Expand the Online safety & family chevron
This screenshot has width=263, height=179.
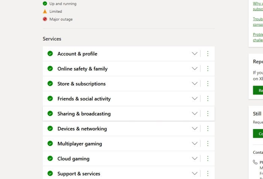[x=195, y=69]
